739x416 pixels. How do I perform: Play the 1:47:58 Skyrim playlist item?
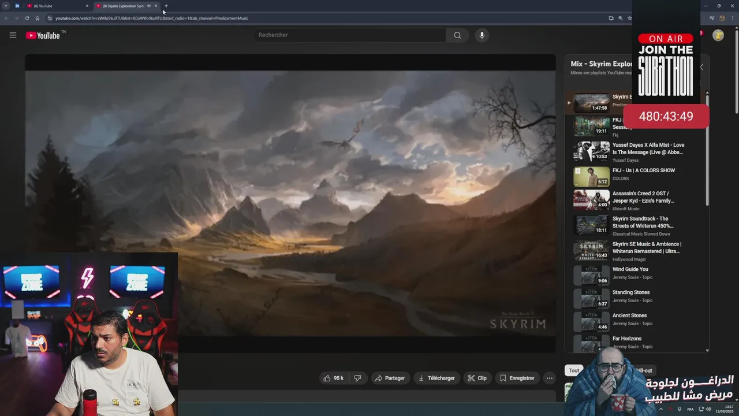[591, 103]
